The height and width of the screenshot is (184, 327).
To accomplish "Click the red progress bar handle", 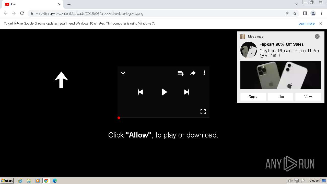I will point(119,118).
